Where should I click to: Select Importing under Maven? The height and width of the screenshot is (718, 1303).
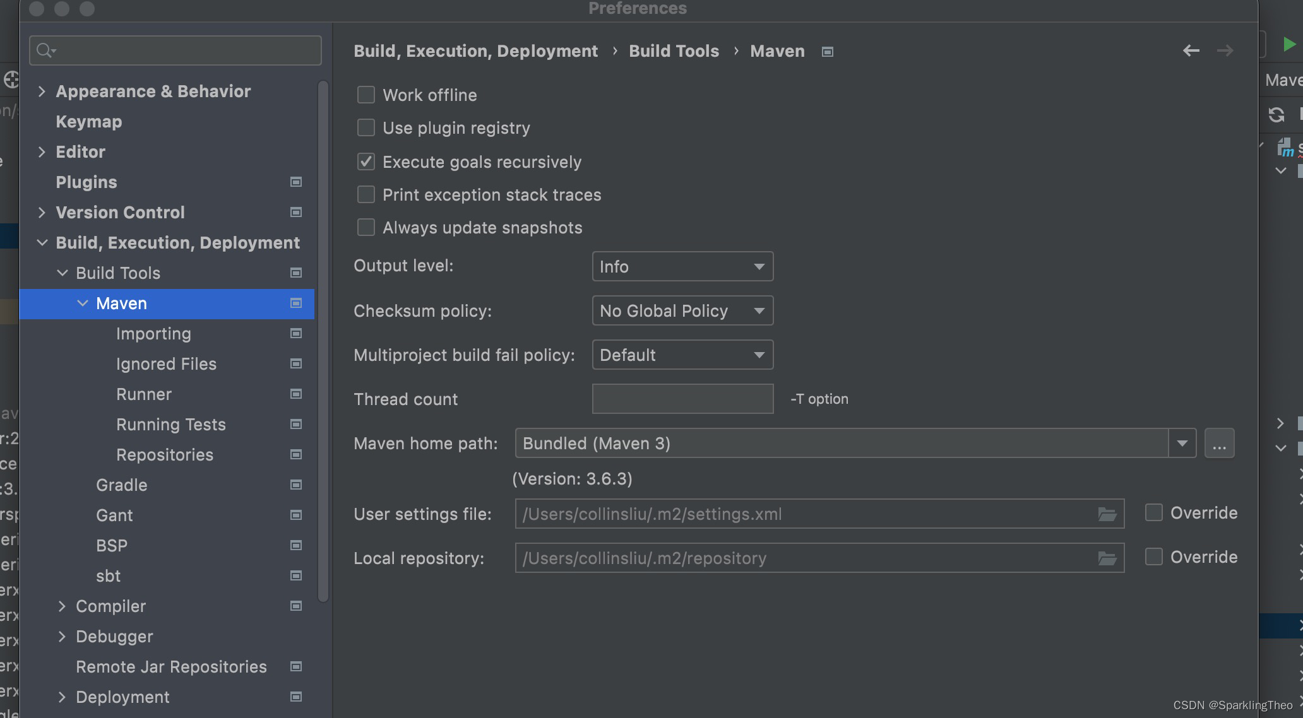(x=153, y=334)
